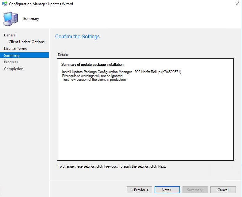
Task: Click the 'Install Update Package Configuration Manager 1902' line
Action: point(121,72)
